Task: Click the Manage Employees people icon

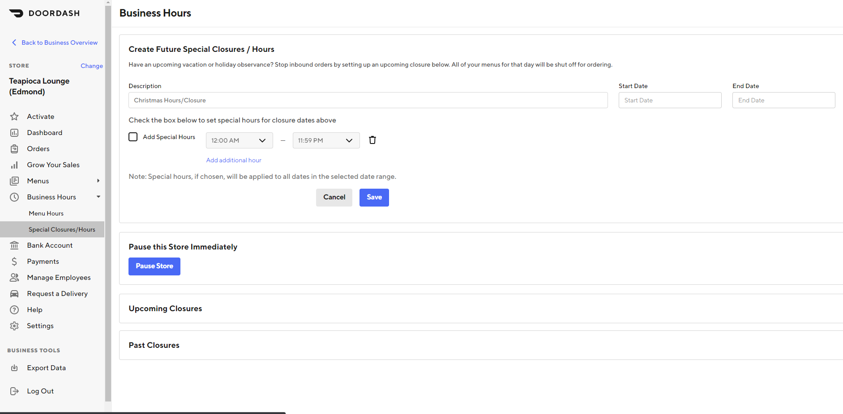Action: pos(14,278)
